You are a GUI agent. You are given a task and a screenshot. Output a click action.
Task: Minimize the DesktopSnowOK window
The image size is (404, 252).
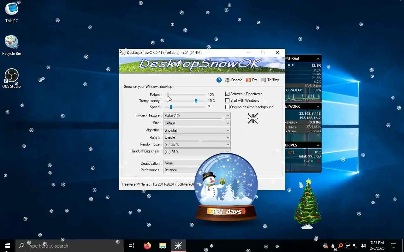[249, 53]
